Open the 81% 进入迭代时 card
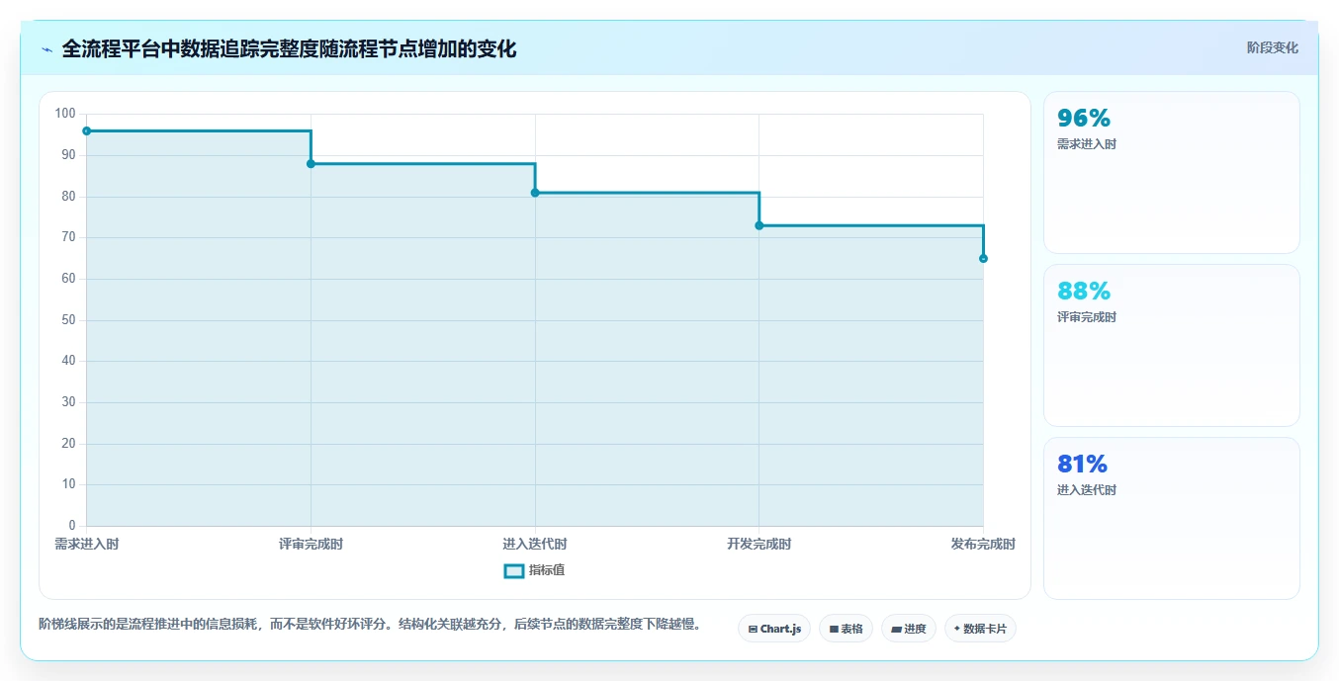 click(x=1171, y=518)
